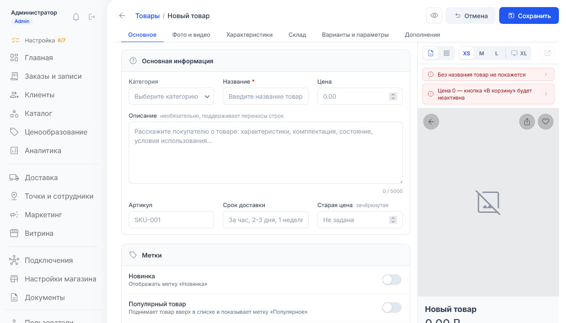Click the Отмена button
566x323 pixels.
pos(471,15)
